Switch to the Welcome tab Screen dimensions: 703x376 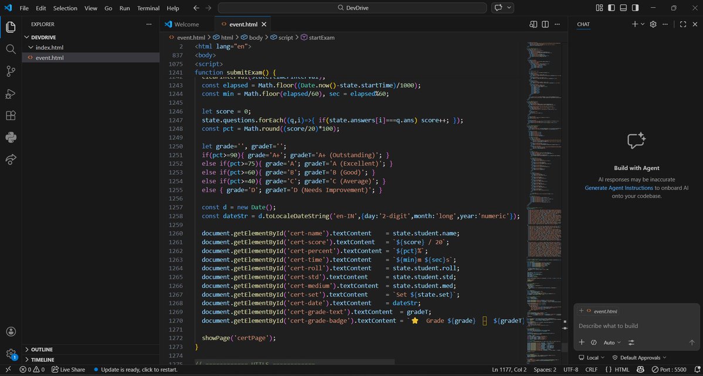pos(187,24)
